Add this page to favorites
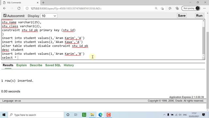Viewport: 209px width, 118px height. point(162,9)
